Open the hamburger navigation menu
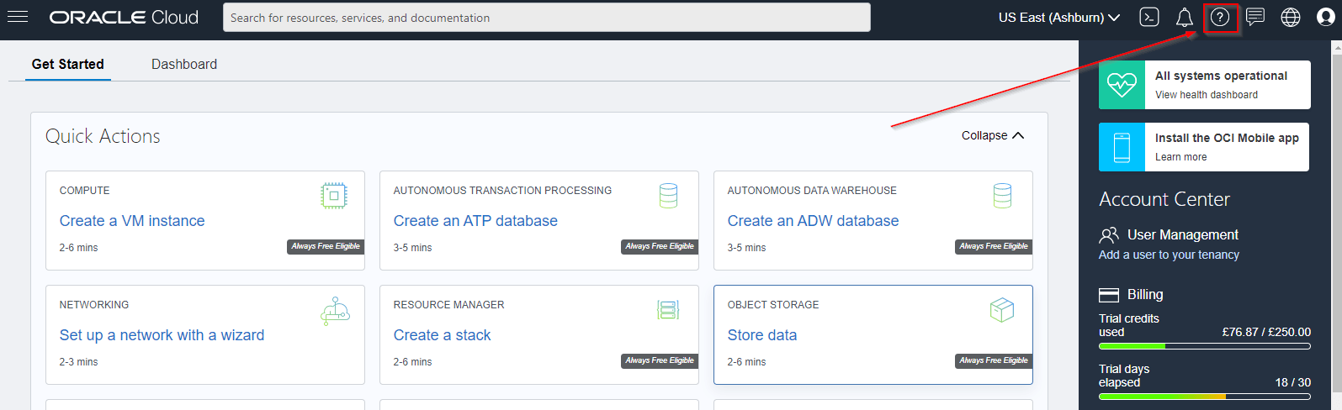The height and width of the screenshot is (410, 1342). [18, 17]
